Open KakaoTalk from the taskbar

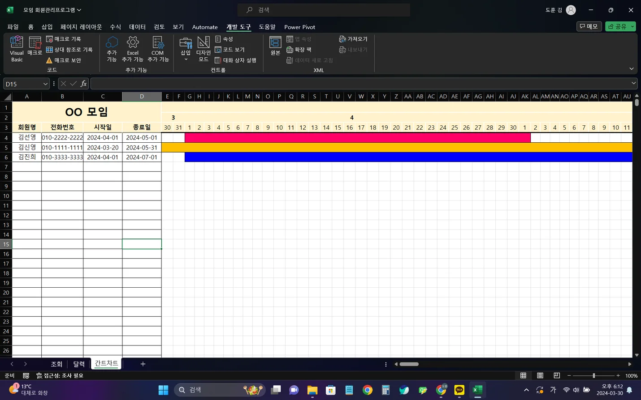coord(459,390)
